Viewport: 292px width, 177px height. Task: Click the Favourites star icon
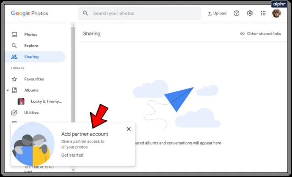[14, 79]
